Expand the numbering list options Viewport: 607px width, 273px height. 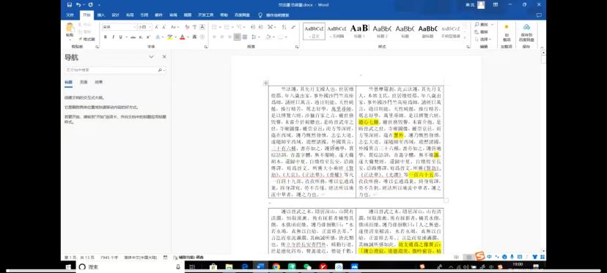pyautogui.click(x=232, y=26)
